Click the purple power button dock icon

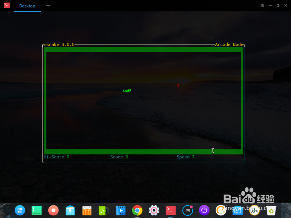(204, 210)
